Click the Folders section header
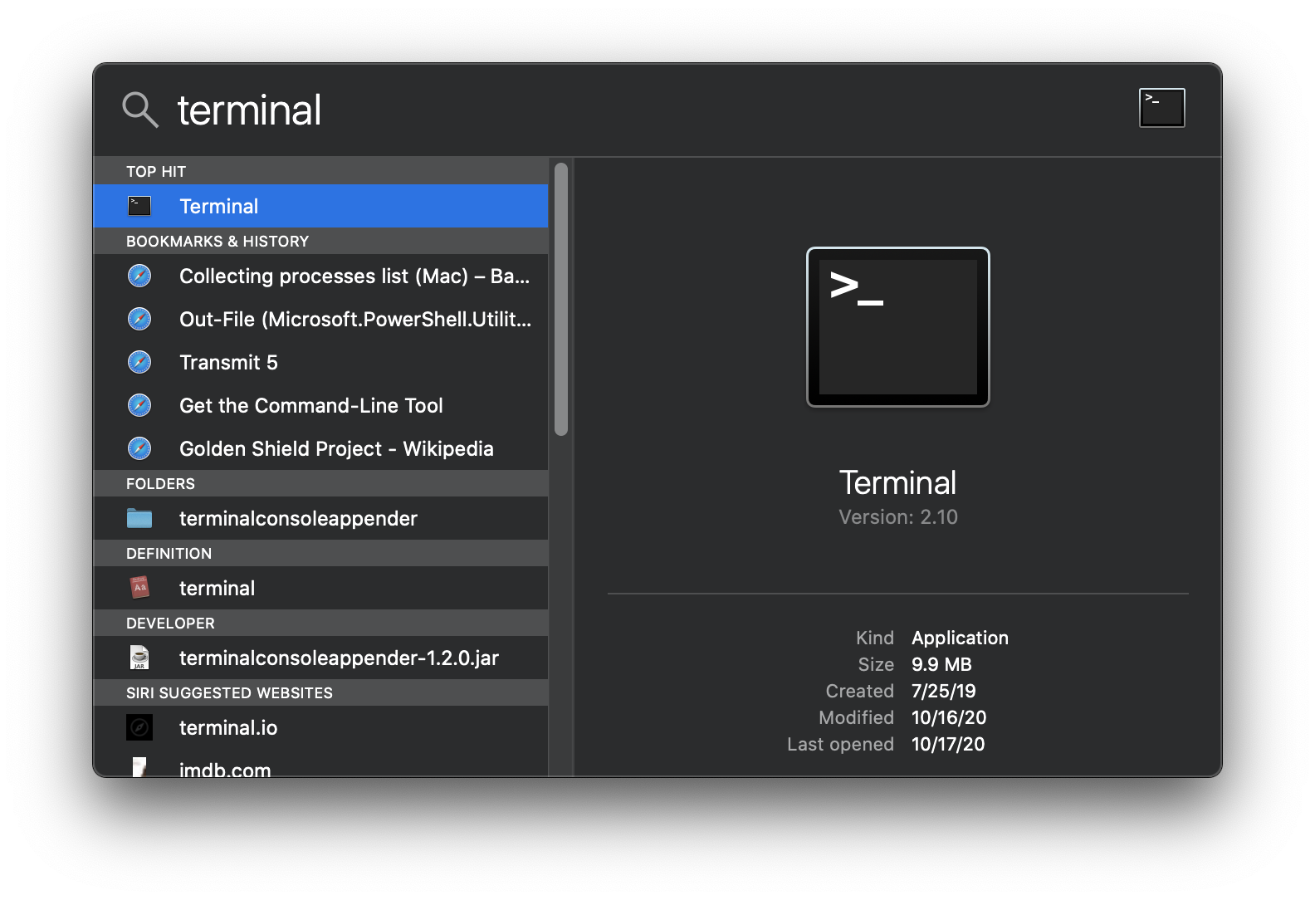 point(320,483)
